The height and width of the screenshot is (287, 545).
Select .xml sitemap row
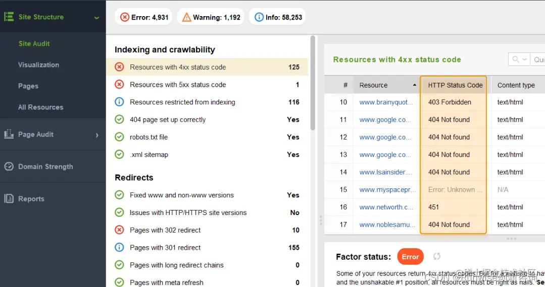pos(207,155)
